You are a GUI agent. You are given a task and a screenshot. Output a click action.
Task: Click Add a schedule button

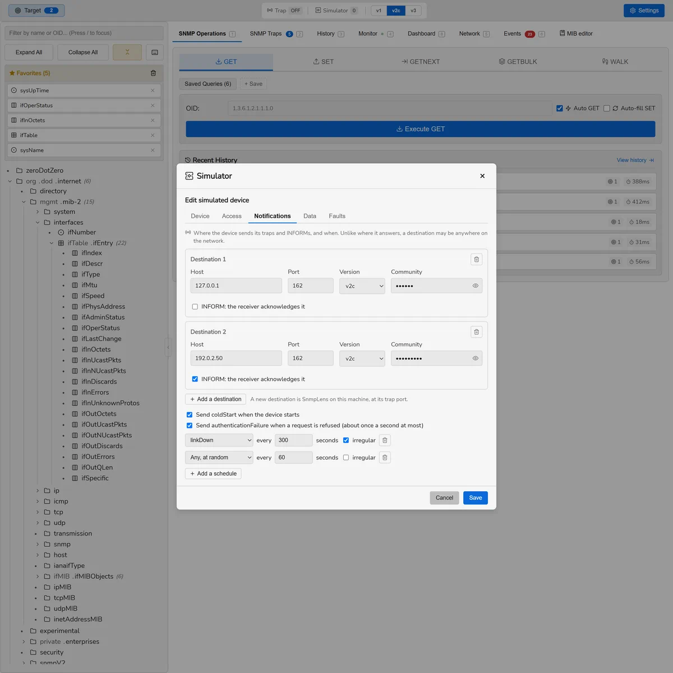pyautogui.click(x=213, y=474)
